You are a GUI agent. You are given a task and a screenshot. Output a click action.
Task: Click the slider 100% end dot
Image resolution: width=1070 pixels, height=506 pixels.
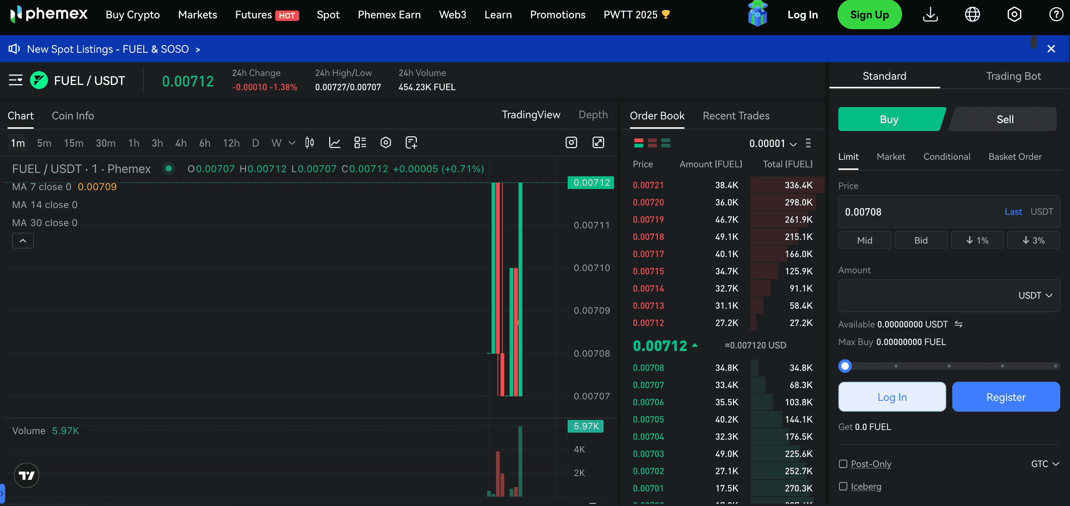pos(1055,366)
